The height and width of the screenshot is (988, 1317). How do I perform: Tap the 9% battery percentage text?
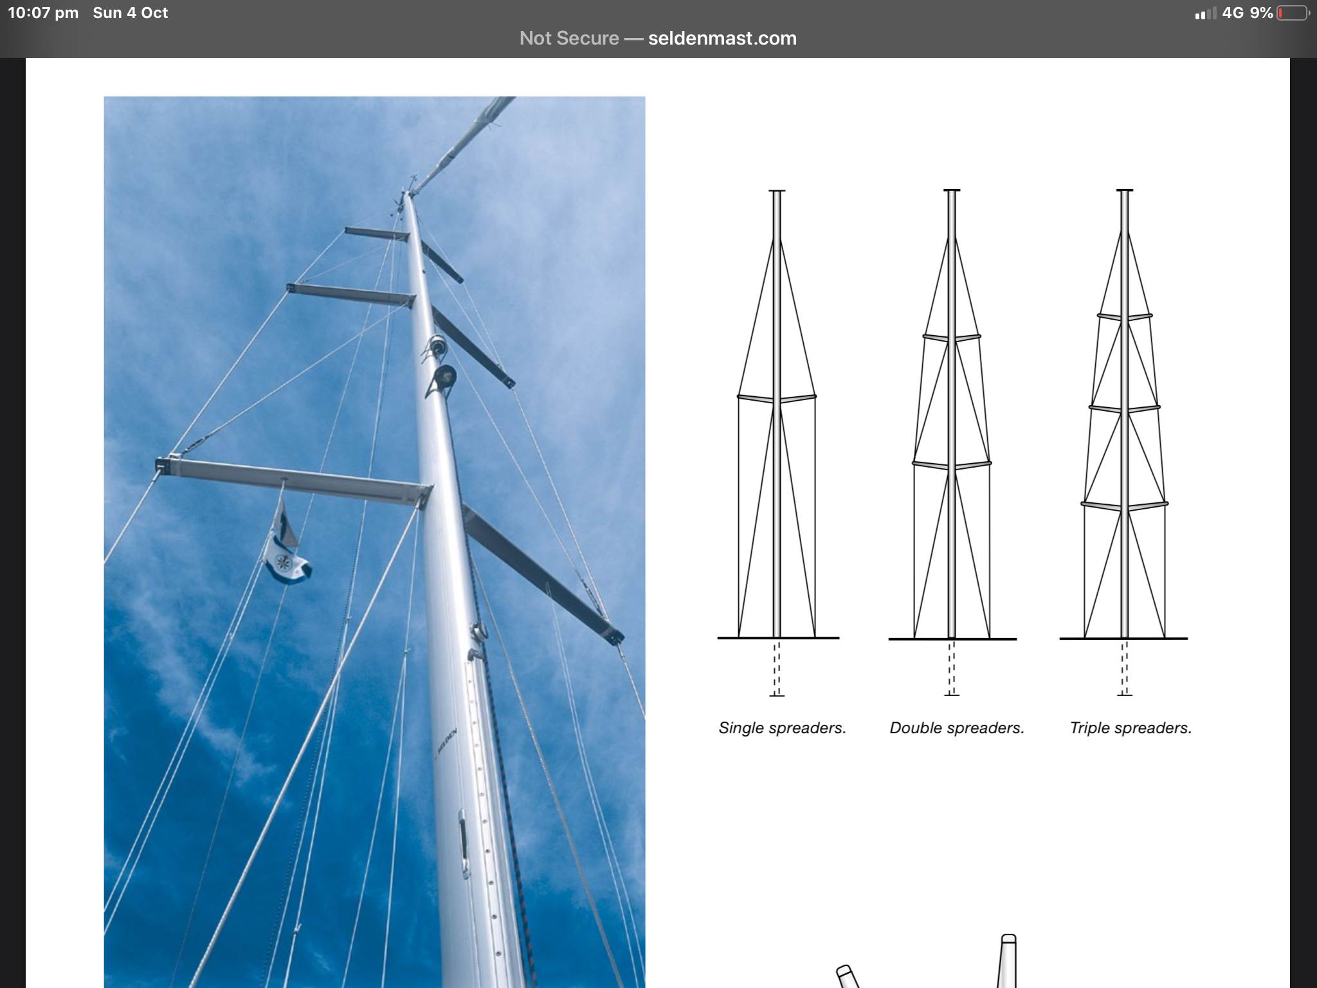(1261, 13)
